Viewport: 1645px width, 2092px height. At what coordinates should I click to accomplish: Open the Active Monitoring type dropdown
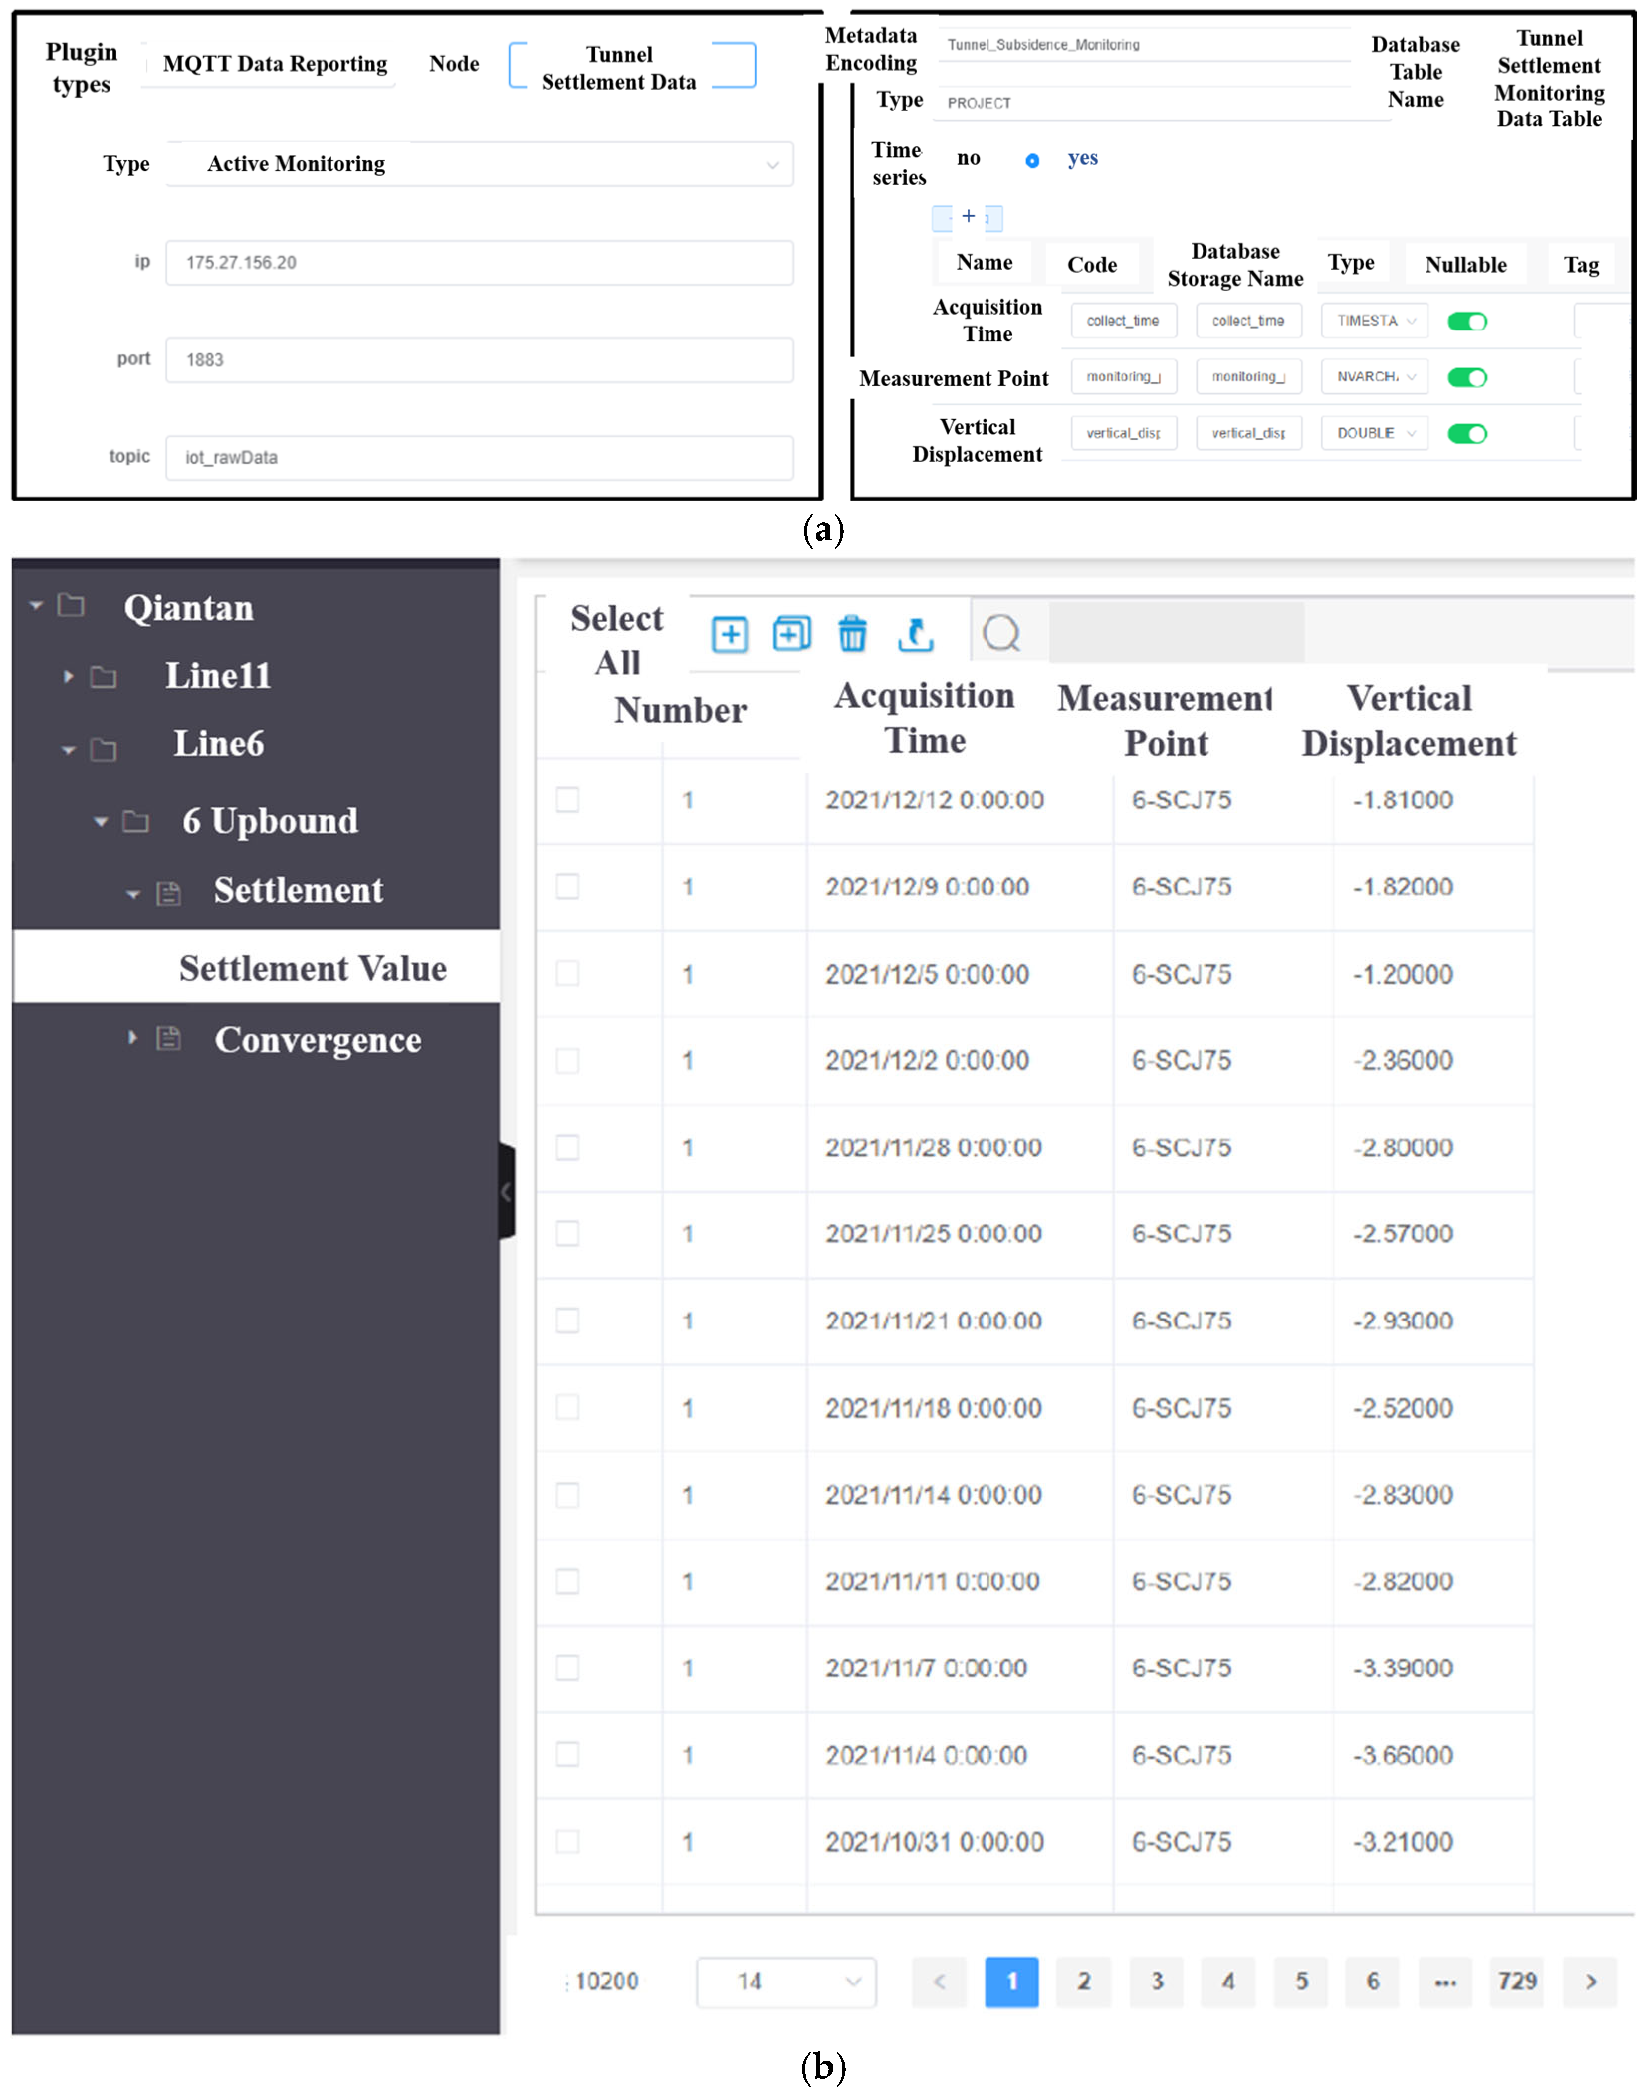point(480,165)
